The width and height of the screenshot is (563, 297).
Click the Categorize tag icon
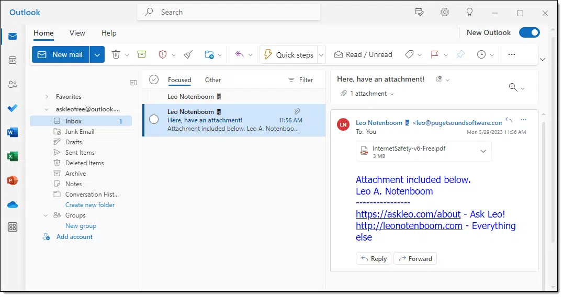coord(409,54)
